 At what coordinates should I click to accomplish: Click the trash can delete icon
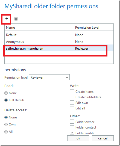16,19
